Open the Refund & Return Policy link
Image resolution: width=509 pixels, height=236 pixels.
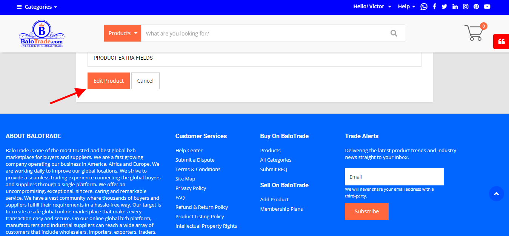(x=202, y=207)
